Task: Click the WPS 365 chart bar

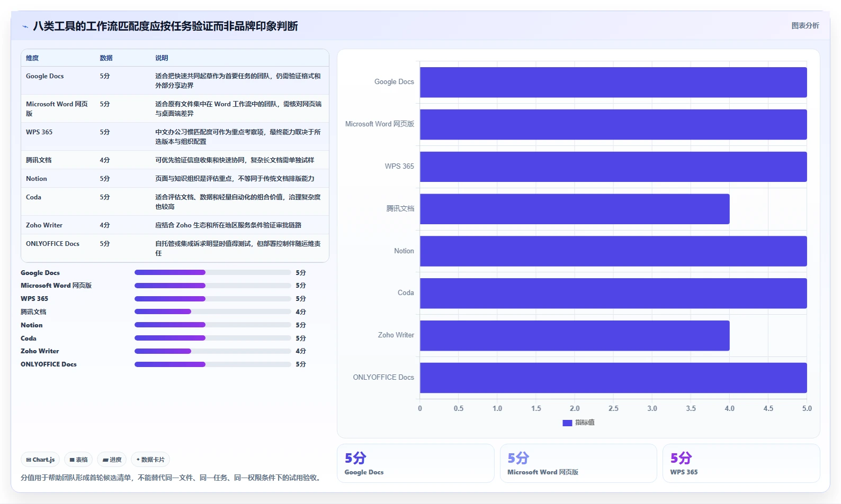Action: pyautogui.click(x=613, y=167)
